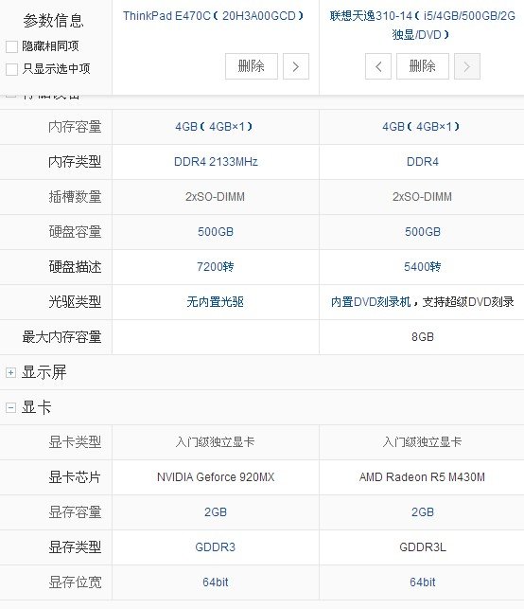Screen dimensions: 524x609
Task: Open ThinkPad's 500GB hard disk link
Action: point(216,232)
